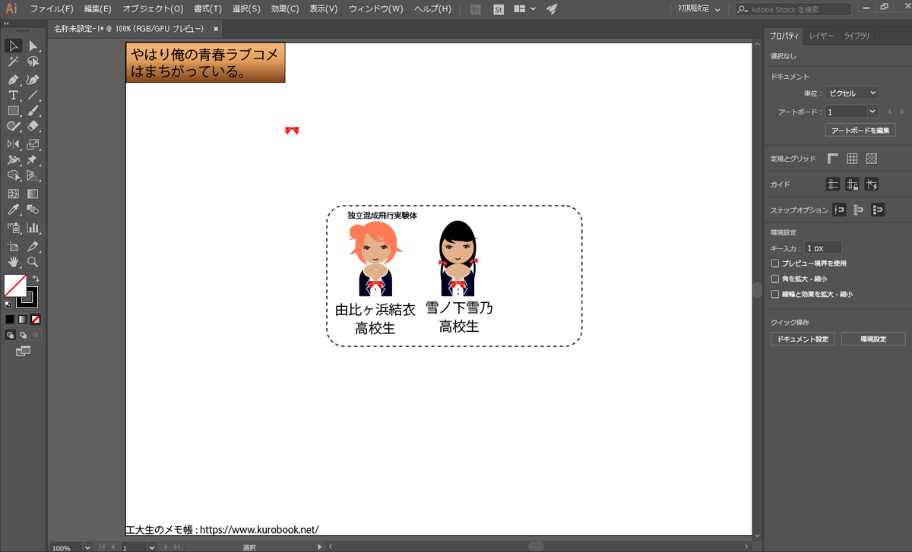Select the Symbol Sprayer tool
Viewport: 912px width, 552px height.
coord(14,227)
